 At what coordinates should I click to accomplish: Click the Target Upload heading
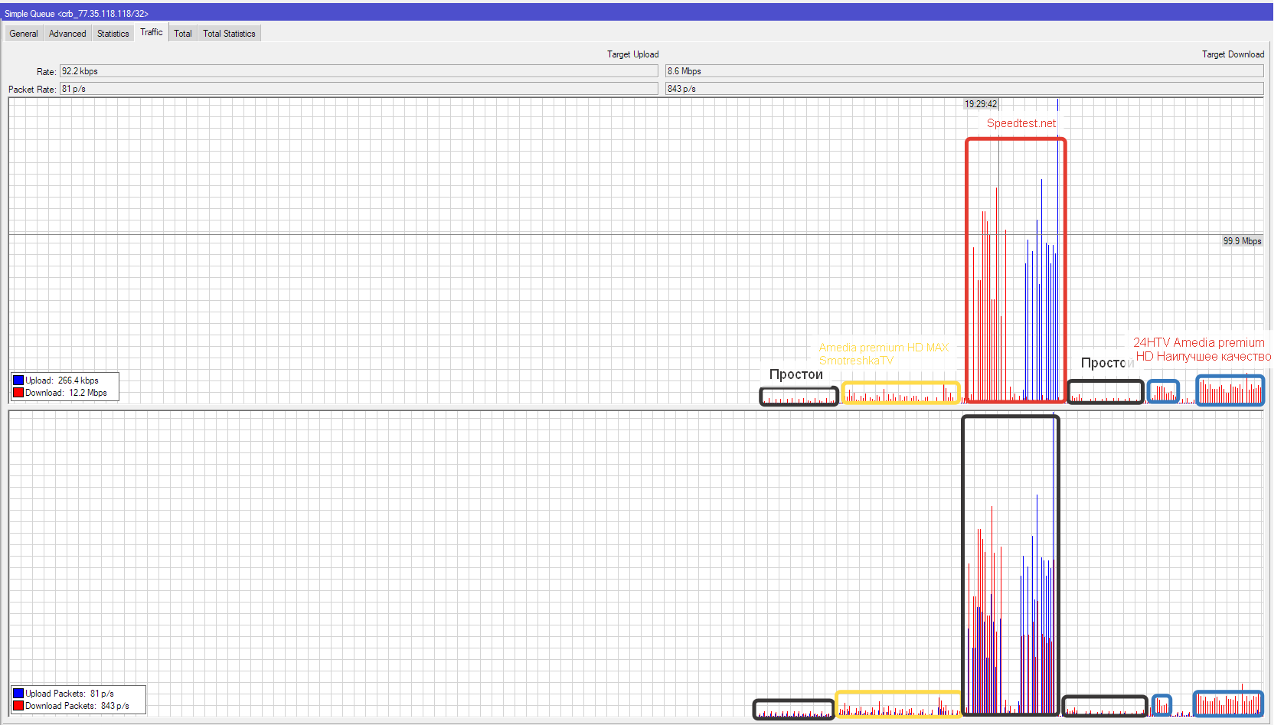(633, 54)
